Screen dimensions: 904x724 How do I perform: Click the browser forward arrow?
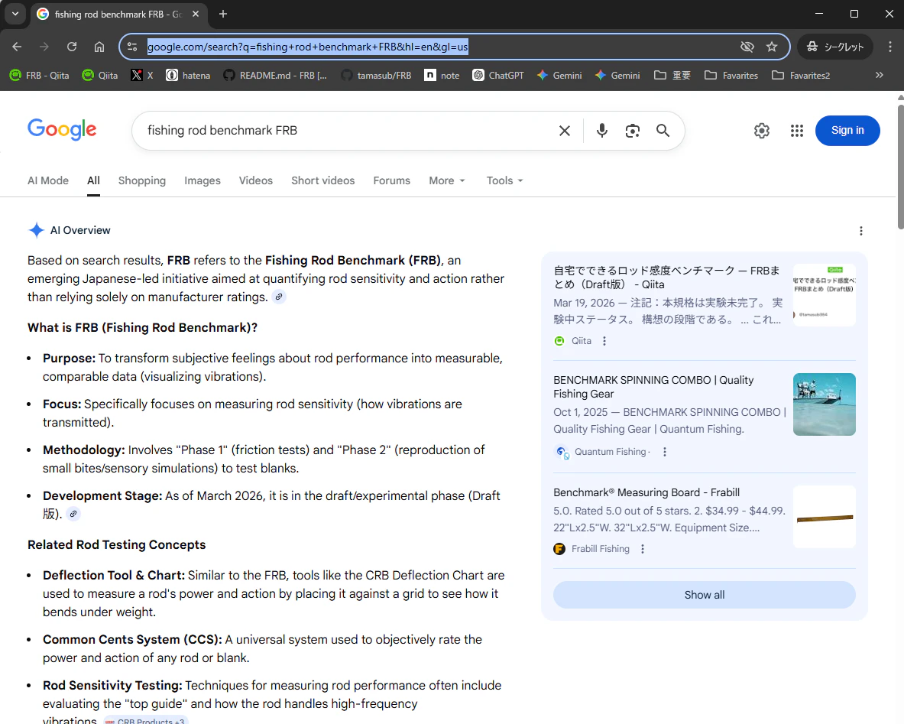(x=44, y=47)
